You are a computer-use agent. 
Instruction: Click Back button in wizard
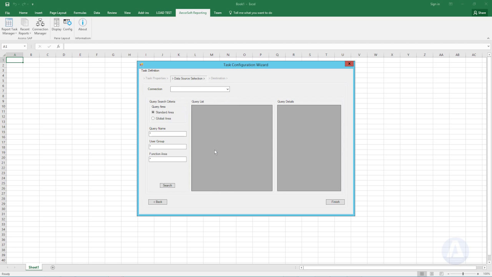pyautogui.click(x=158, y=202)
